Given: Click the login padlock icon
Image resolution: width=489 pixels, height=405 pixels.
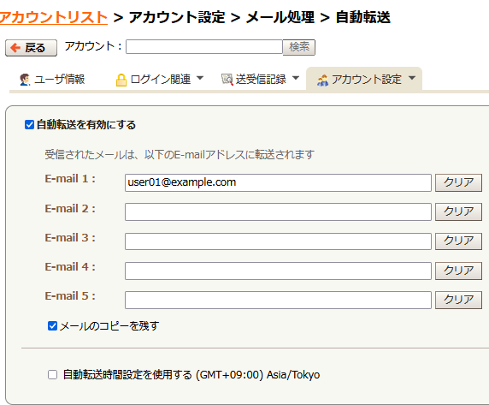Looking at the screenshot, I should tap(121, 80).
